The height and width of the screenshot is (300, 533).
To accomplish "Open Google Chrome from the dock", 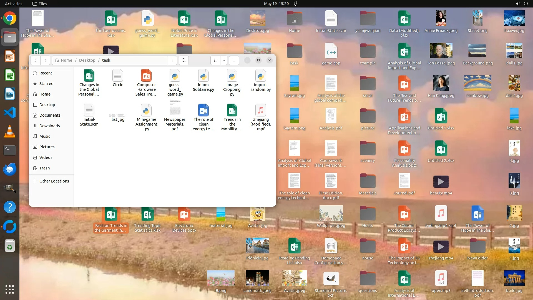I will [10, 19].
